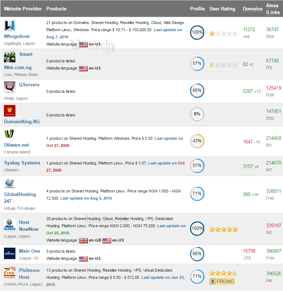Open the Syskay Systems provider link
The image size is (283, 291).
pyautogui.click(x=22, y=163)
